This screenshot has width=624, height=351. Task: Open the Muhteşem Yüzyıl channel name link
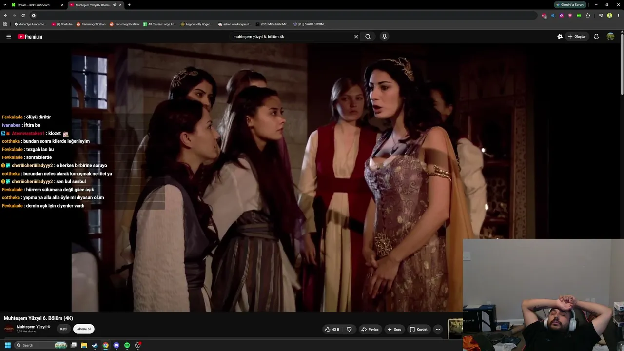[32, 327]
